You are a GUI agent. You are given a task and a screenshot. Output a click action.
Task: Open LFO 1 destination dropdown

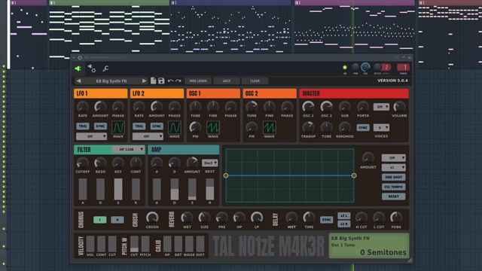[91, 136]
